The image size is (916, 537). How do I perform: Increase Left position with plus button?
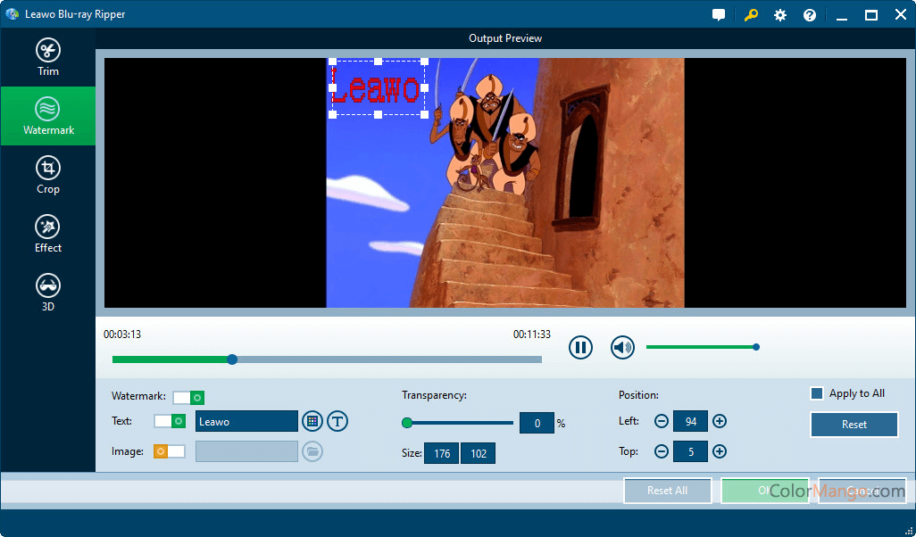[720, 421]
